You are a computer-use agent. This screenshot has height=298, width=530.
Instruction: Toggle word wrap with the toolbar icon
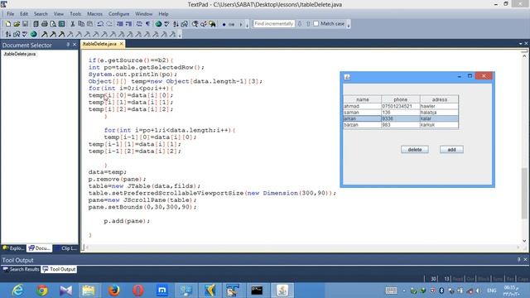click(139, 24)
